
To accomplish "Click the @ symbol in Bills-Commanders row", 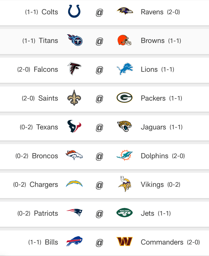I will (x=99, y=242).
